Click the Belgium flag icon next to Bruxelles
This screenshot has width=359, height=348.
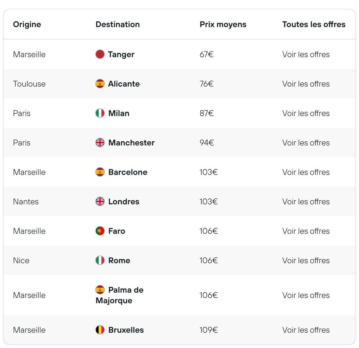(x=100, y=330)
